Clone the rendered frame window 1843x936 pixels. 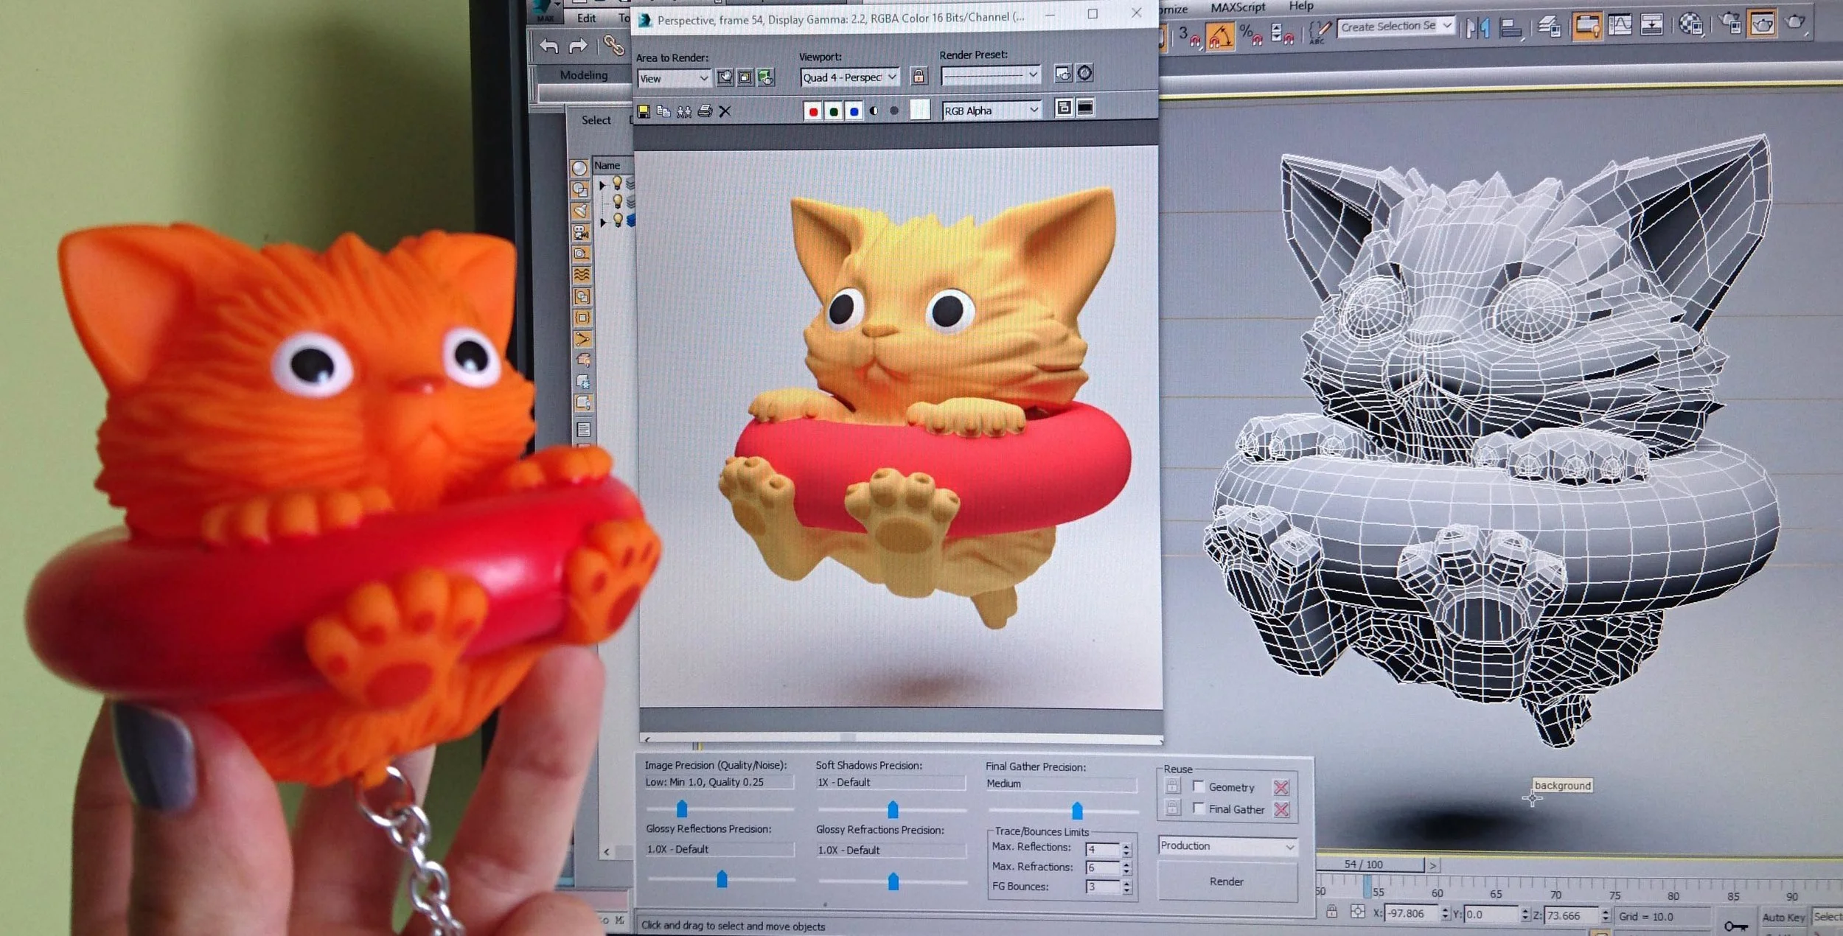pyautogui.click(x=684, y=111)
